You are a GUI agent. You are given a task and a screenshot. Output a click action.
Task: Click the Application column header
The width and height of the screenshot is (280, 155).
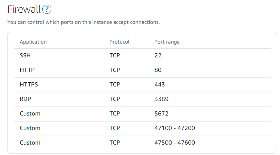(x=33, y=42)
